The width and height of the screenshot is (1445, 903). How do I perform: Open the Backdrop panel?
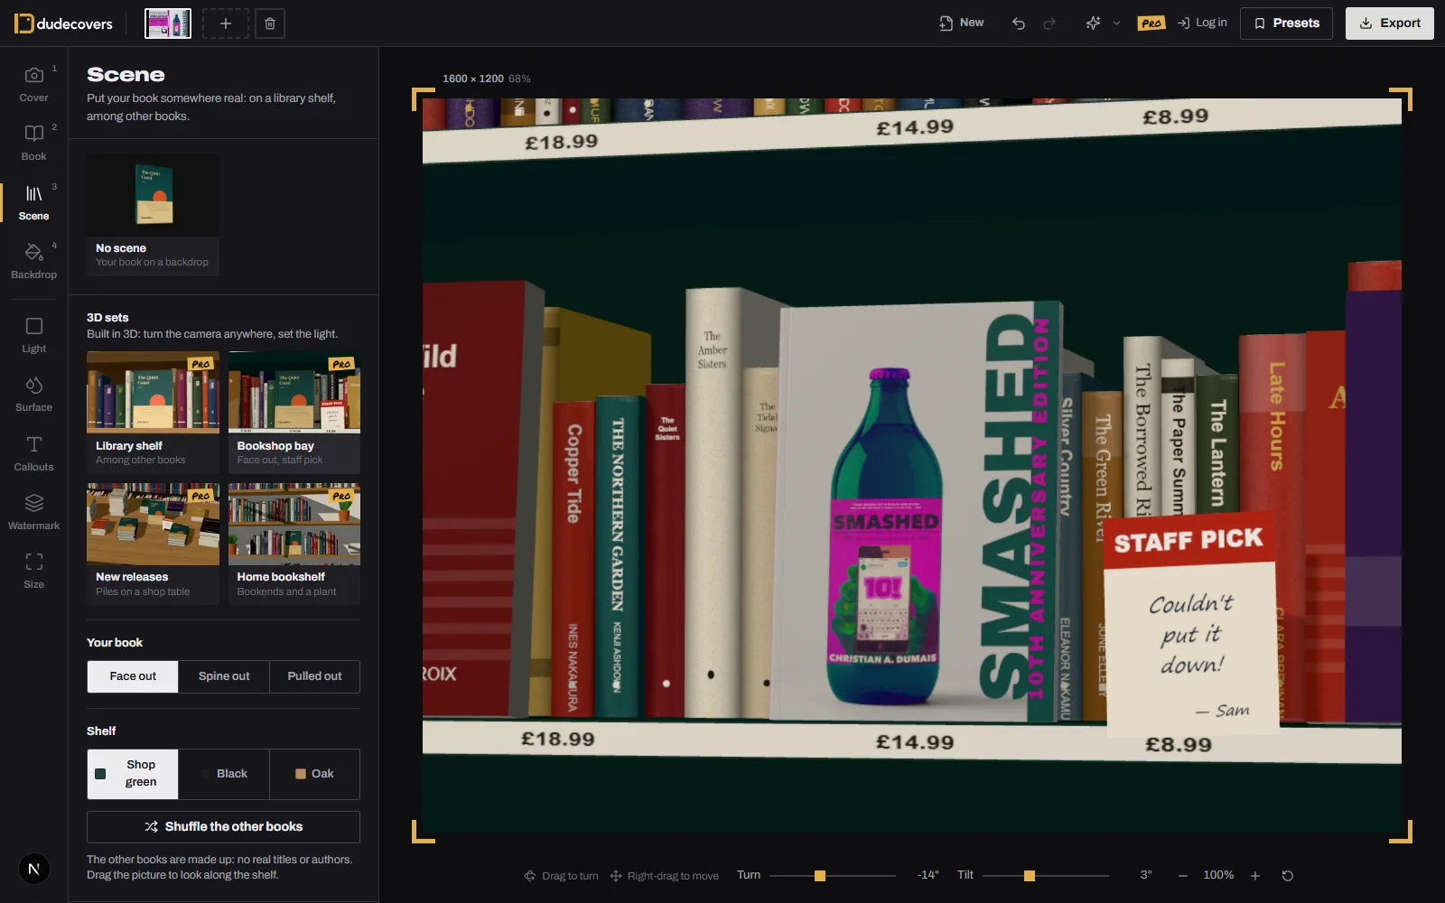pos(33,261)
